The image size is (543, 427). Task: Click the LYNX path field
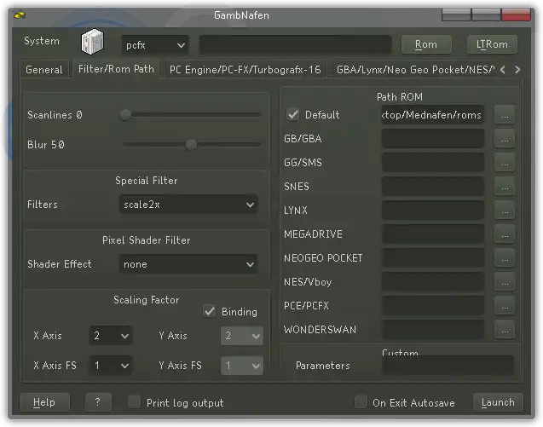pos(432,211)
